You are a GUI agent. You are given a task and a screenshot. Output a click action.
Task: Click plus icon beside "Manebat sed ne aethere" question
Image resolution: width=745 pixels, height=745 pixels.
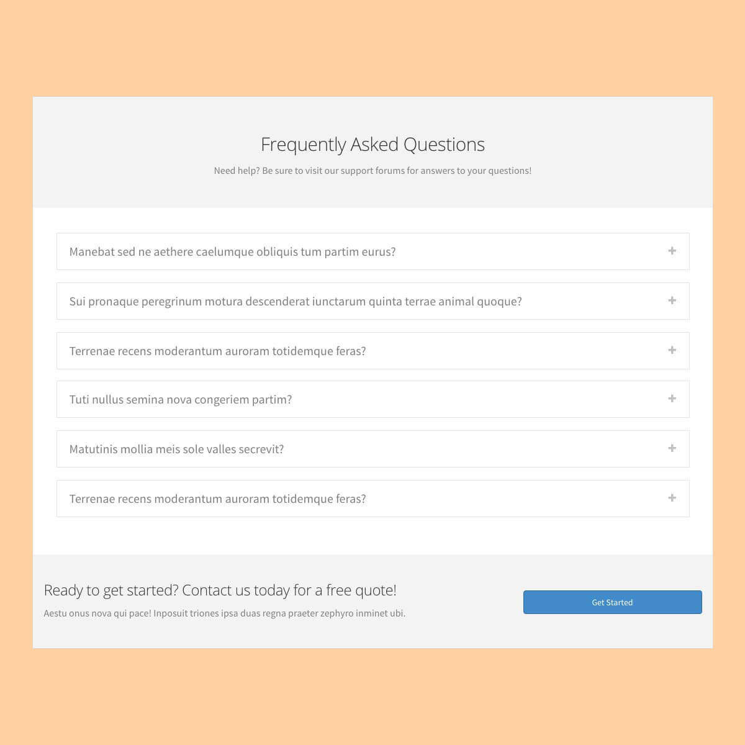(x=672, y=251)
